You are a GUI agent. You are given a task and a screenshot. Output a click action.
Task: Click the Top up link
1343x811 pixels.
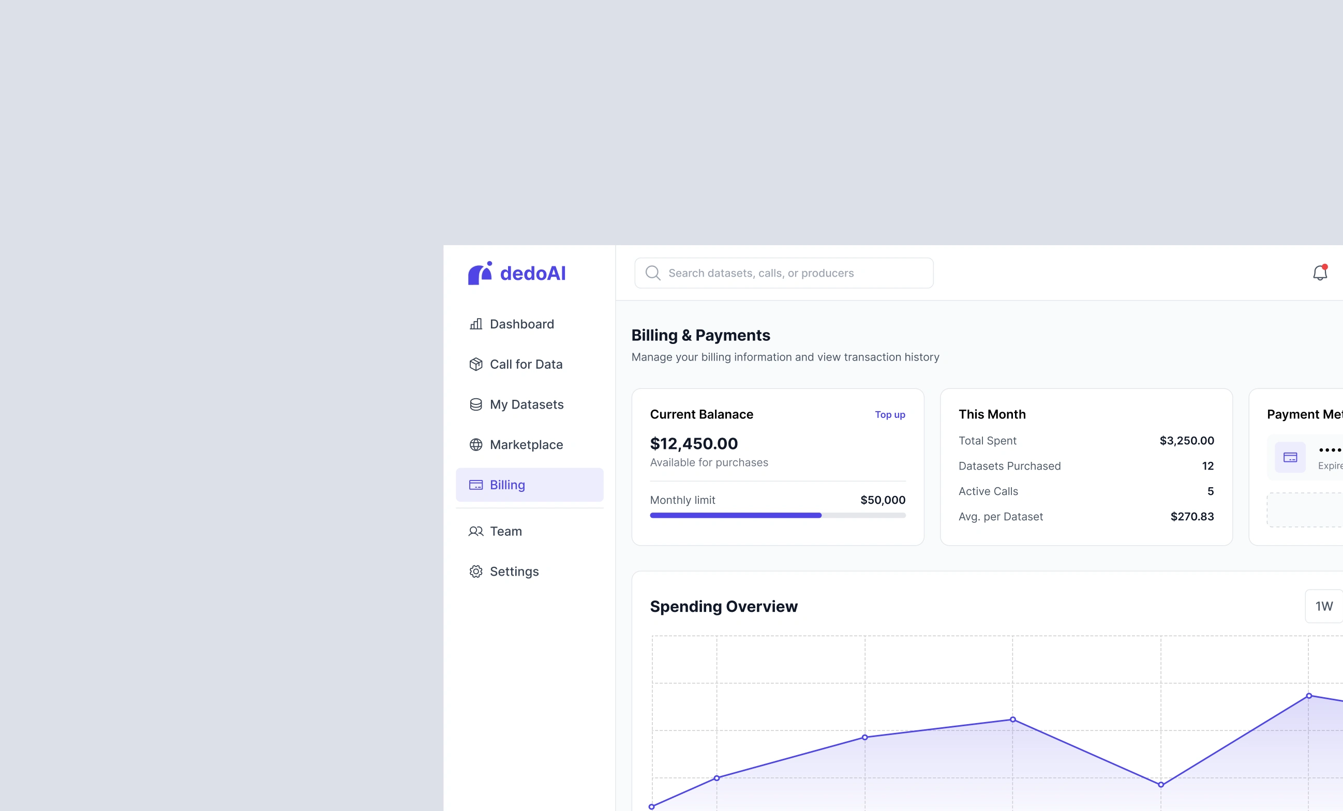889,415
